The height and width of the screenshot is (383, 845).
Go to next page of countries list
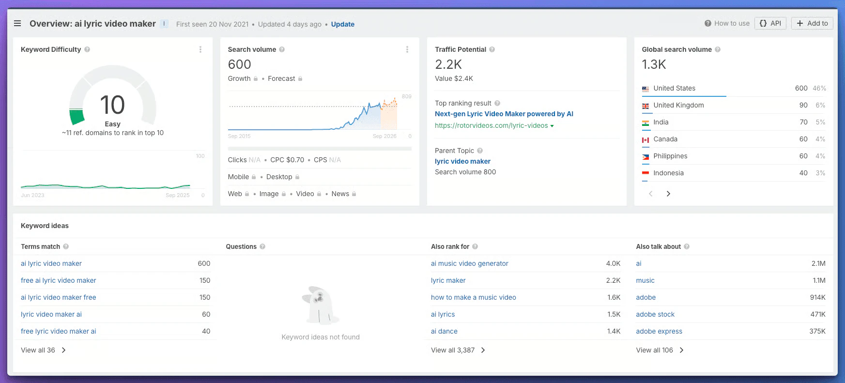coord(668,194)
